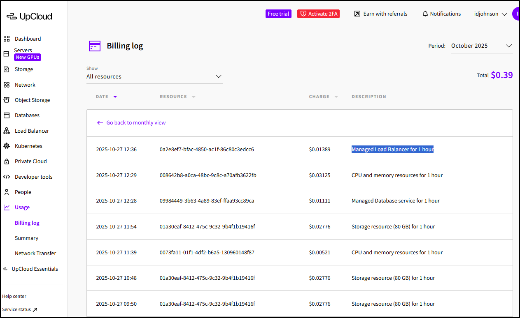The image size is (520, 318).
Task: Expand the Show All resources dropdown
Action: tap(154, 76)
